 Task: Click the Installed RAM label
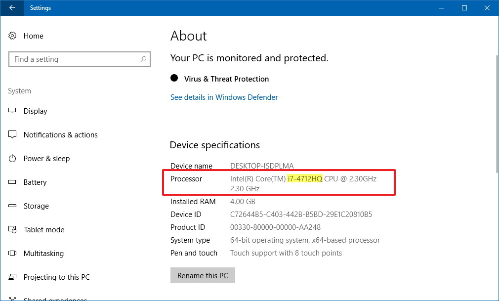pos(193,202)
